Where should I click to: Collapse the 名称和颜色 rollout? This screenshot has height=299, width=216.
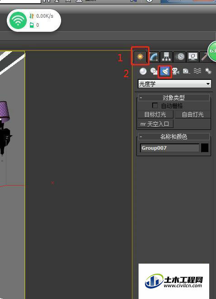(174, 137)
